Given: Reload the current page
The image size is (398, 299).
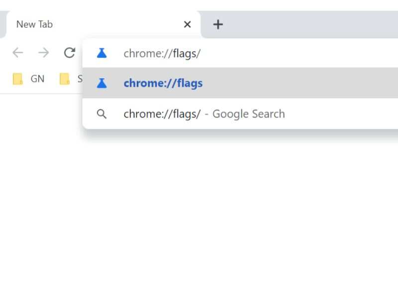Looking at the screenshot, I should point(70,53).
